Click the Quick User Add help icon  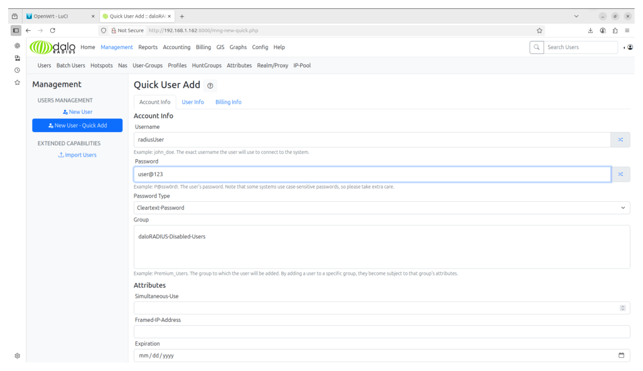tap(210, 86)
